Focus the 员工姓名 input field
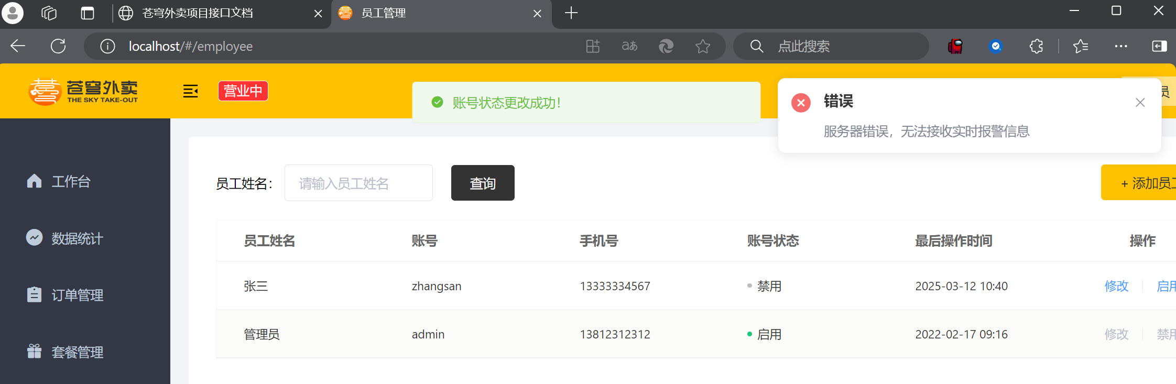The image size is (1176, 384). click(358, 183)
